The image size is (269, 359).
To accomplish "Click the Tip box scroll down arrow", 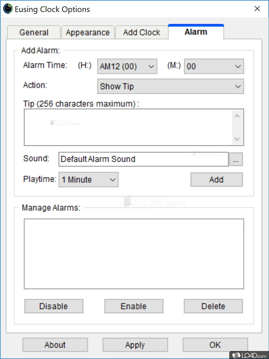I will (x=237, y=139).
